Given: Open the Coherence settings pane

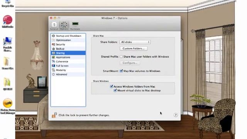Looking at the screenshot, I should click(x=68, y=61).
